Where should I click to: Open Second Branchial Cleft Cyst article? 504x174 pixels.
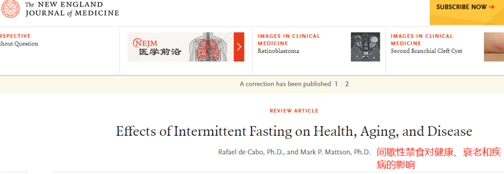coord(427,51)
